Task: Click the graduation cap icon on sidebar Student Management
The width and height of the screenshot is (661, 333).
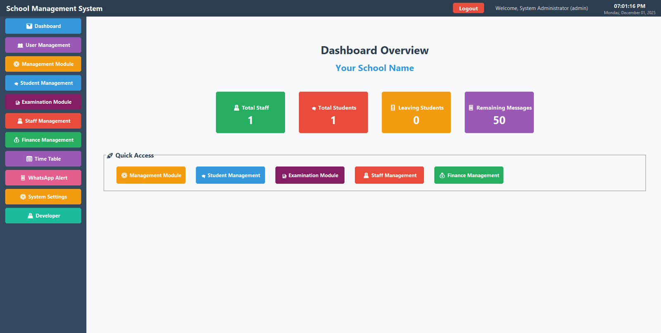Action: point(16,83)
